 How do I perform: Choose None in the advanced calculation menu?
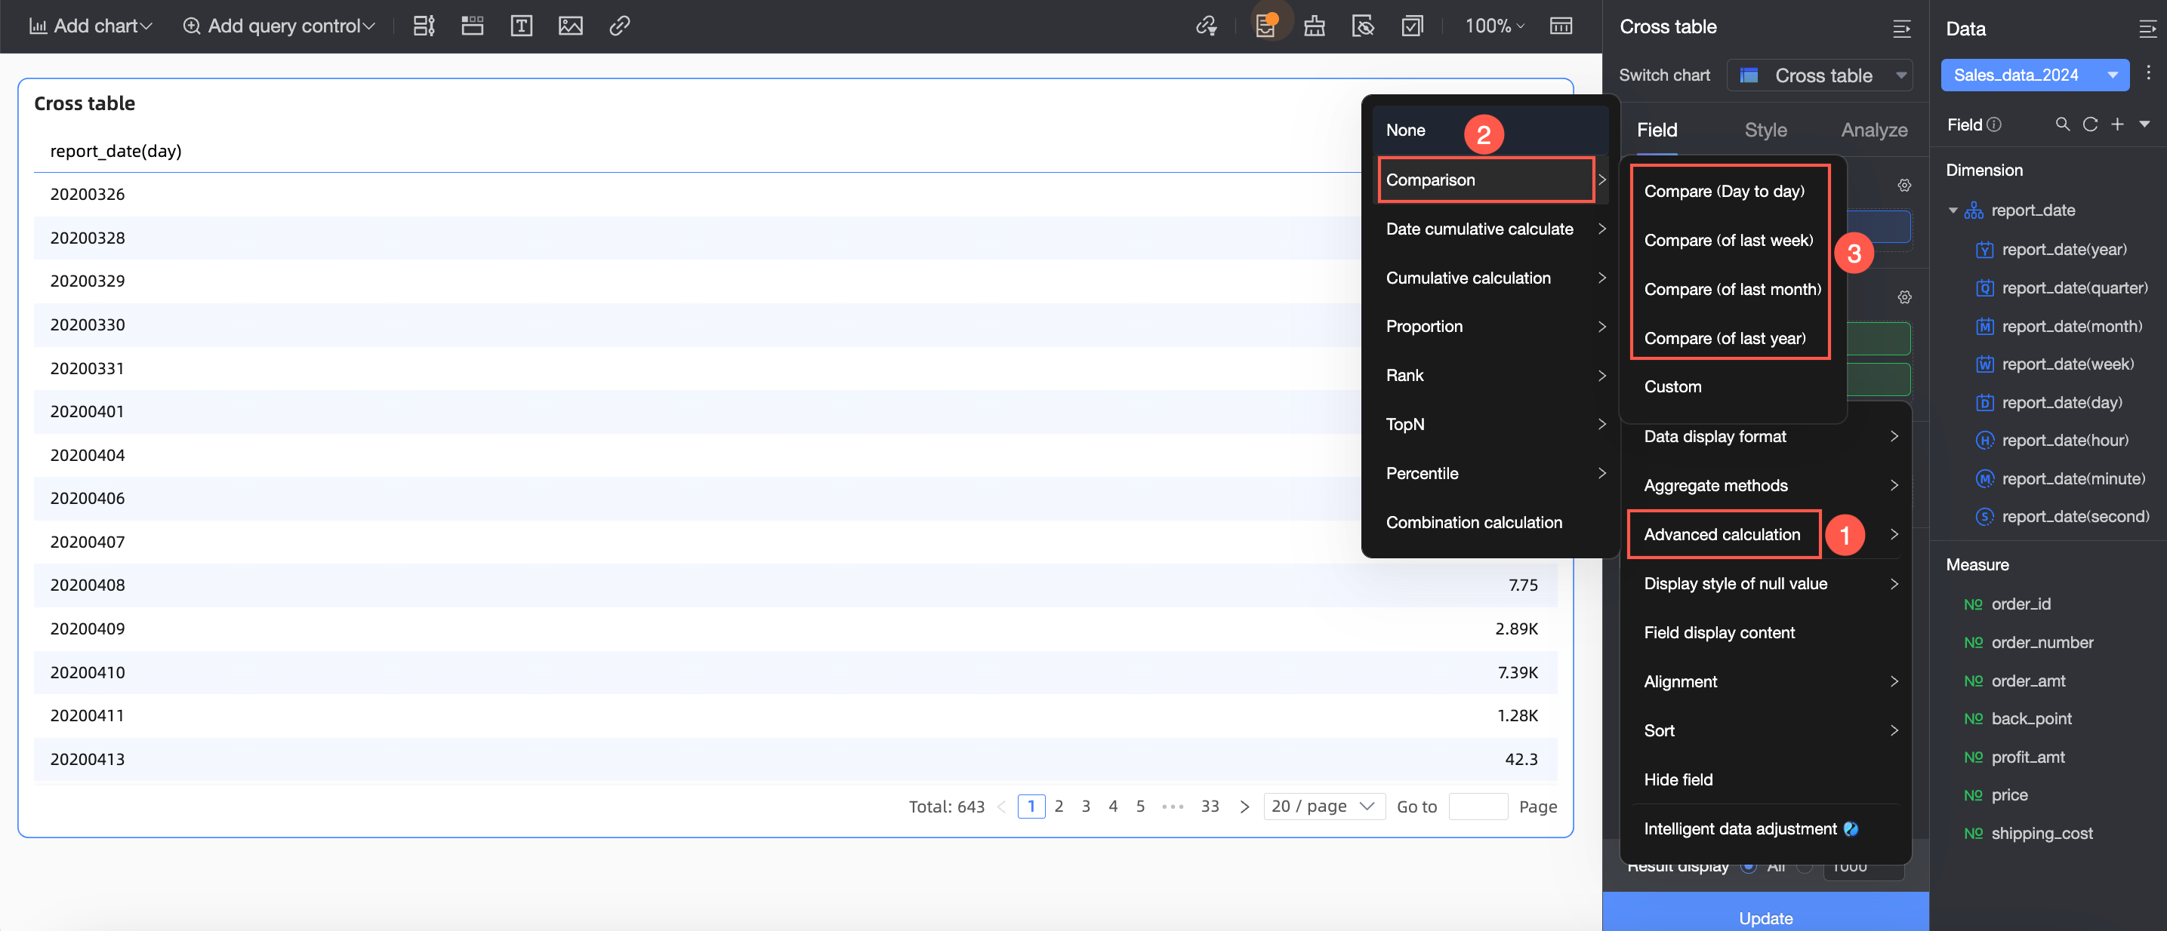pos(1490,131)
